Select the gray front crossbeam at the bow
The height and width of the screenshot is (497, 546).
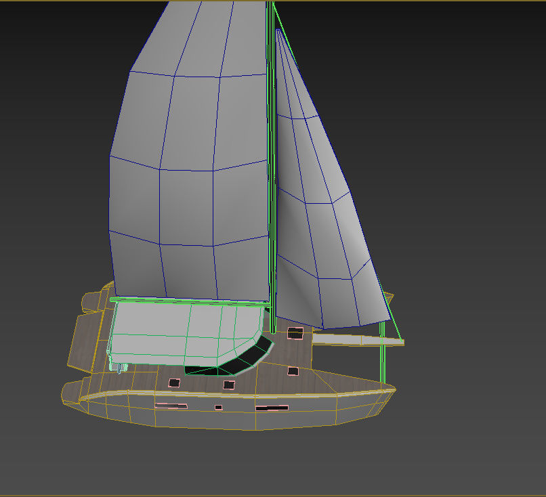click(358, 339)
